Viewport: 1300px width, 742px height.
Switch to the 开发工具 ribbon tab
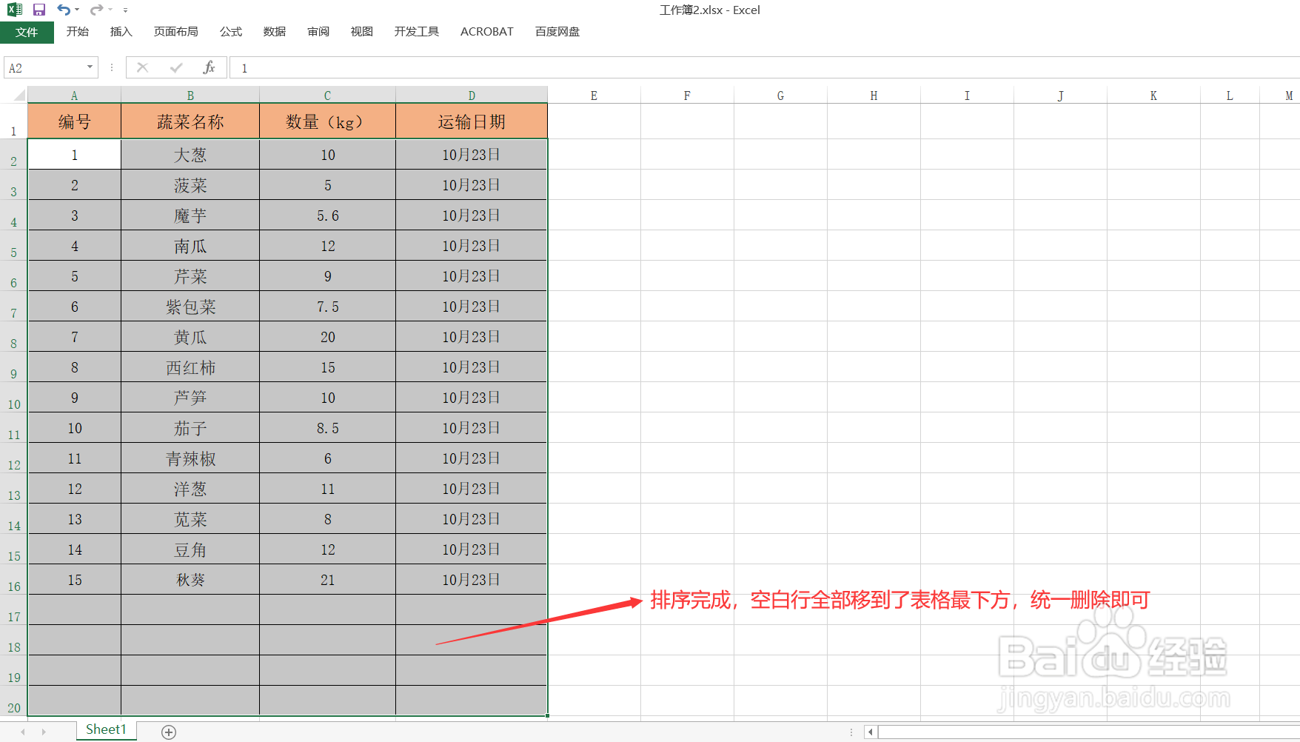point(417,32)
